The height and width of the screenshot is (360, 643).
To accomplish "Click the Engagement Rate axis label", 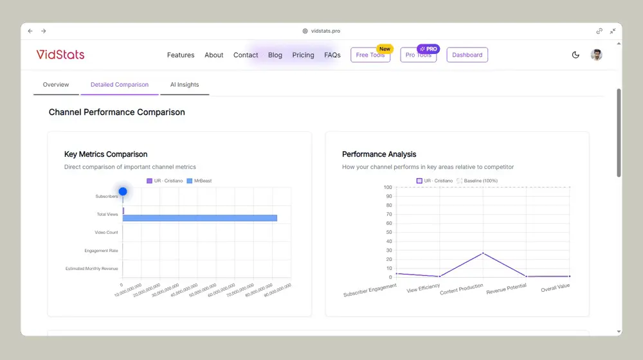I will (x=102, y=251).
